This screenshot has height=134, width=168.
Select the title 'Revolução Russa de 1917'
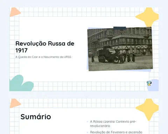click(45, 47)
